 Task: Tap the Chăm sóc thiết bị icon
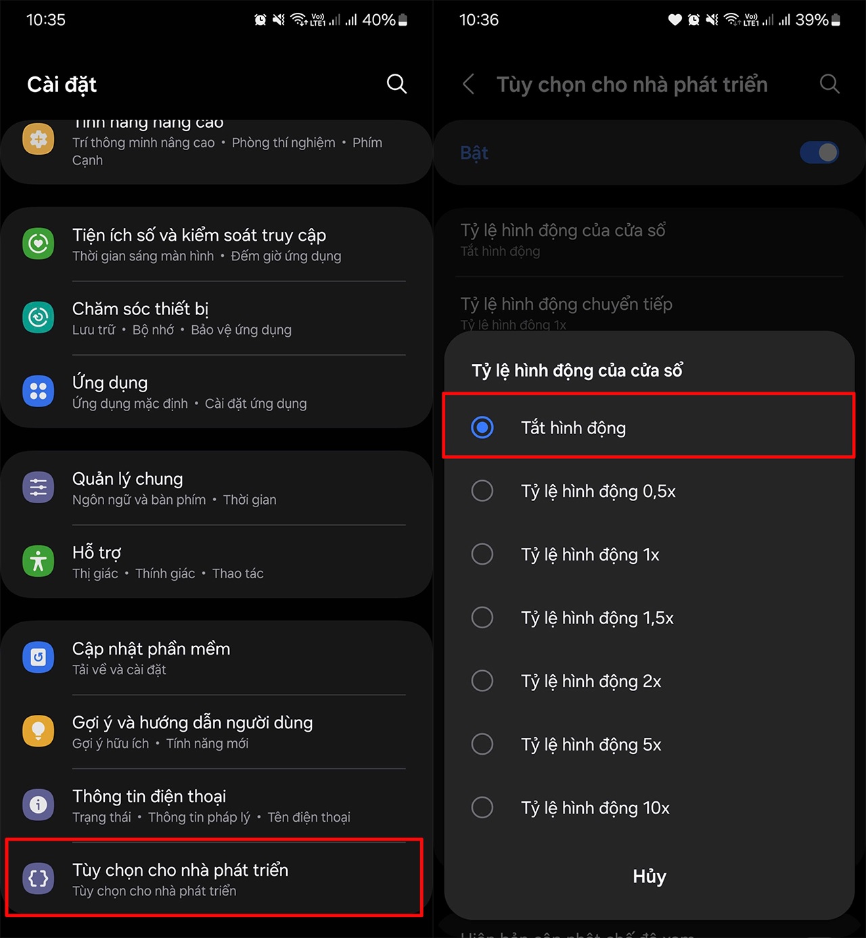(39, 317)
